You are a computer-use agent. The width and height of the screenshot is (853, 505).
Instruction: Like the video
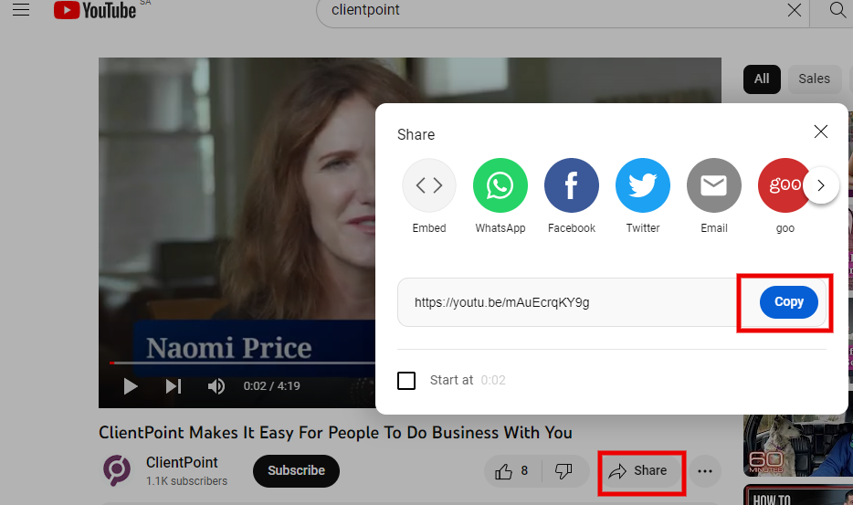[512, 470]
